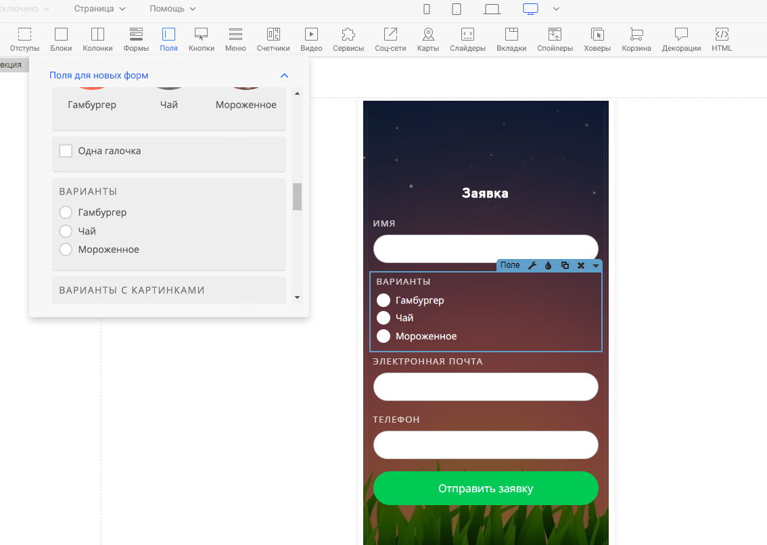767x545 pixels.
Task: Open the Кнопки elements panel
Action: tap(201, 40)
